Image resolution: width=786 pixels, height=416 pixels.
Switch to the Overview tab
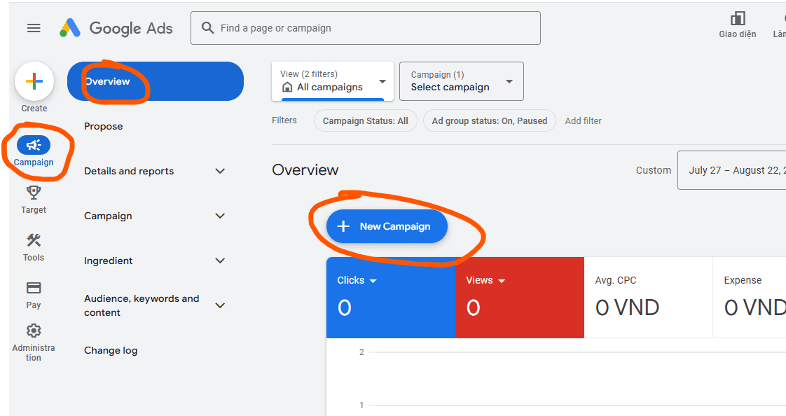tap(109, 81)
